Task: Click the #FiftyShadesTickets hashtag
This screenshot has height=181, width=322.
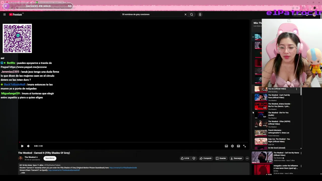Action: [52, 165]
